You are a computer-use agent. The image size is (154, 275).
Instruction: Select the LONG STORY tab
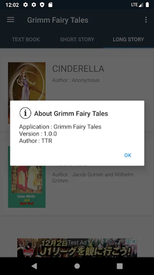coord(128,39)
